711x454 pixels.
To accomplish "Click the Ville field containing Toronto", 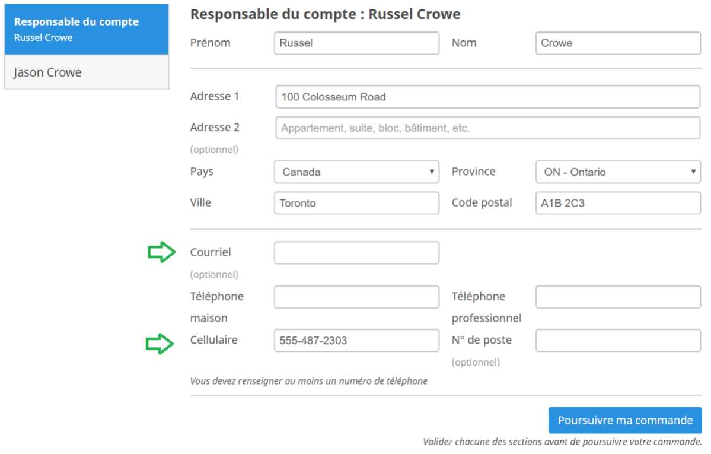I will click(356, 203).
